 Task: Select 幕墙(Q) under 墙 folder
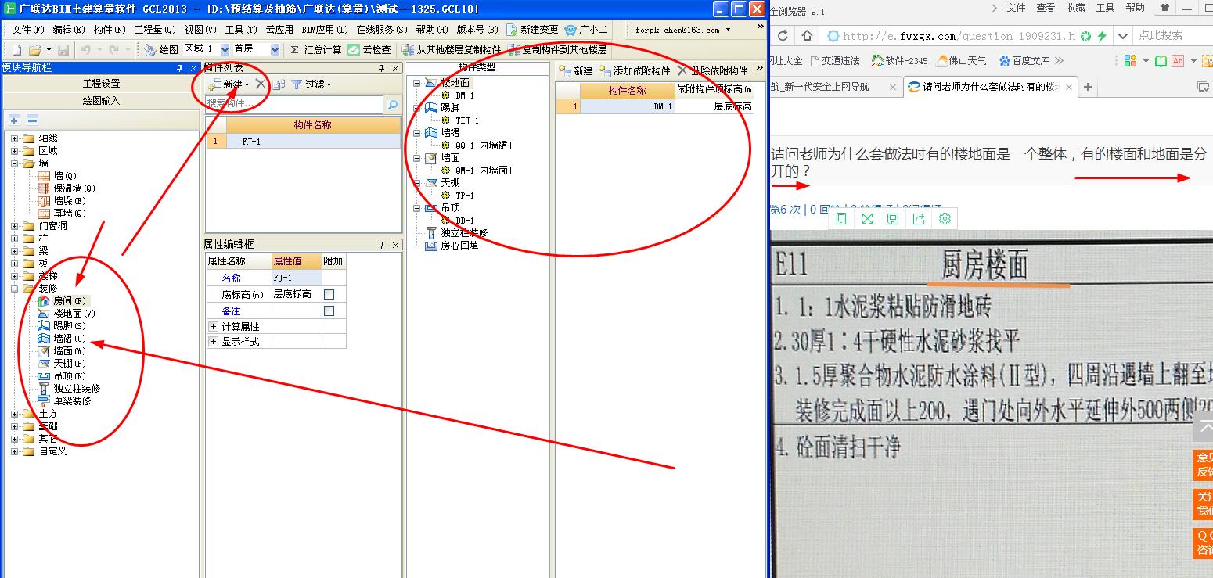[62, 213]
